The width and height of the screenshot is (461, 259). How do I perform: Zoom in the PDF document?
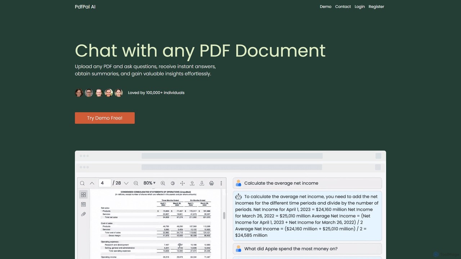[x=163, y=183]
